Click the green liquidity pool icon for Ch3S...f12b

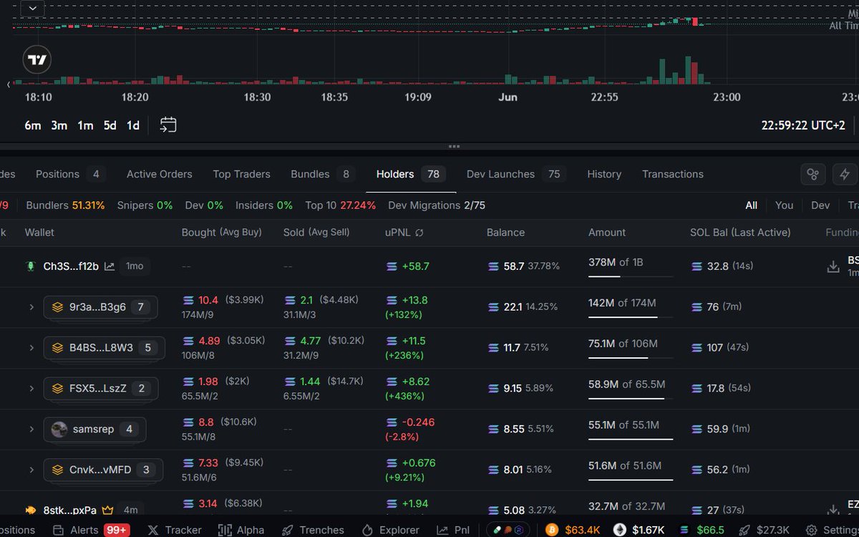pyautogui.click(x=30, y=266)
